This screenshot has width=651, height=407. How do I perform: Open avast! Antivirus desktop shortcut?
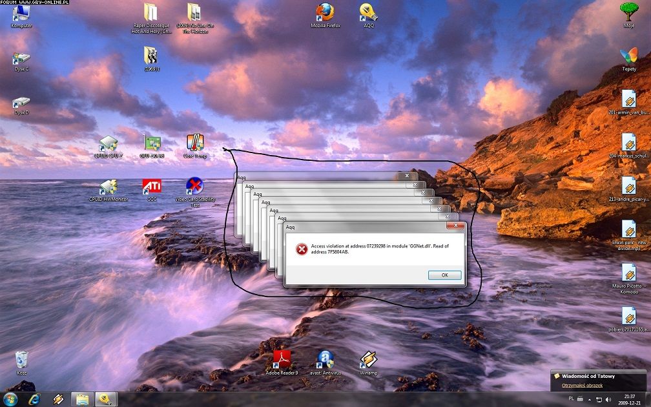[325, 360]
